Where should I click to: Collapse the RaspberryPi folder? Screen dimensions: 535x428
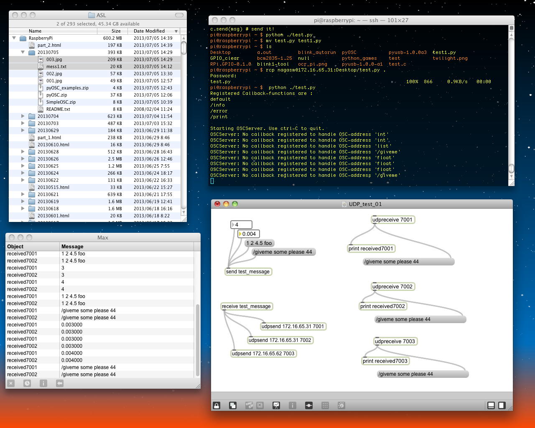[x=14, y=38]
